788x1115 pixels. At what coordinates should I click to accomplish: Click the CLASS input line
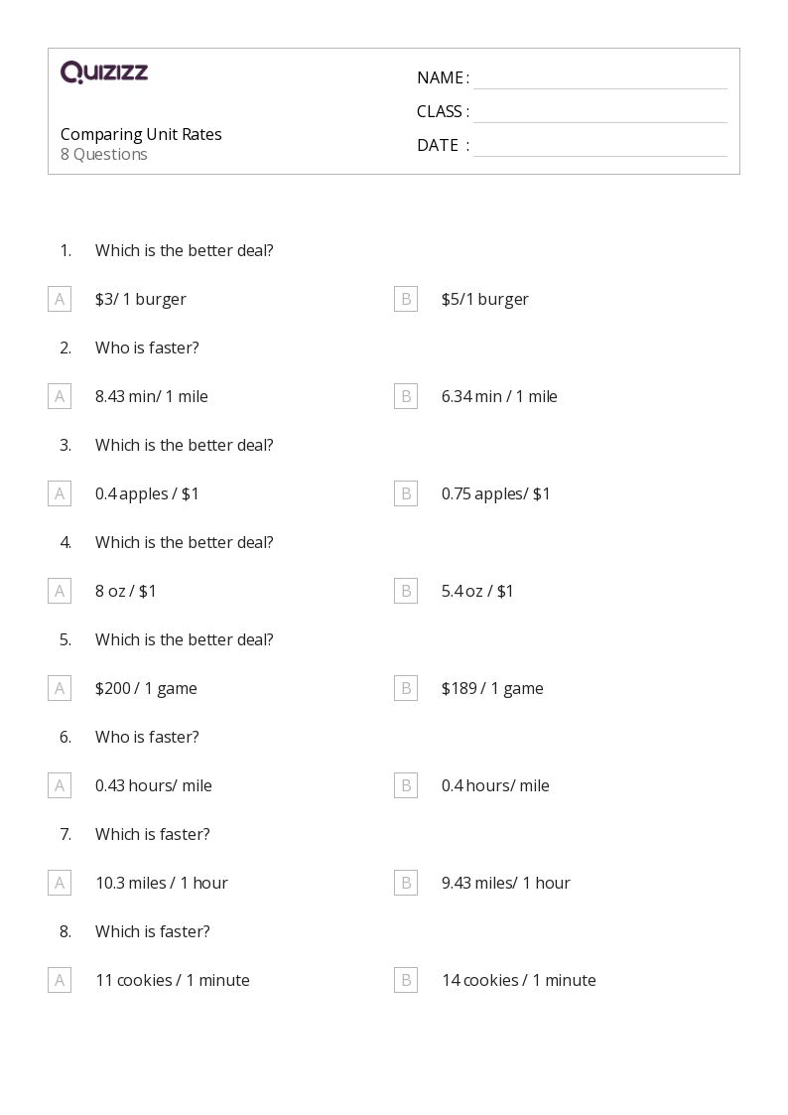(x=600, y=113)
